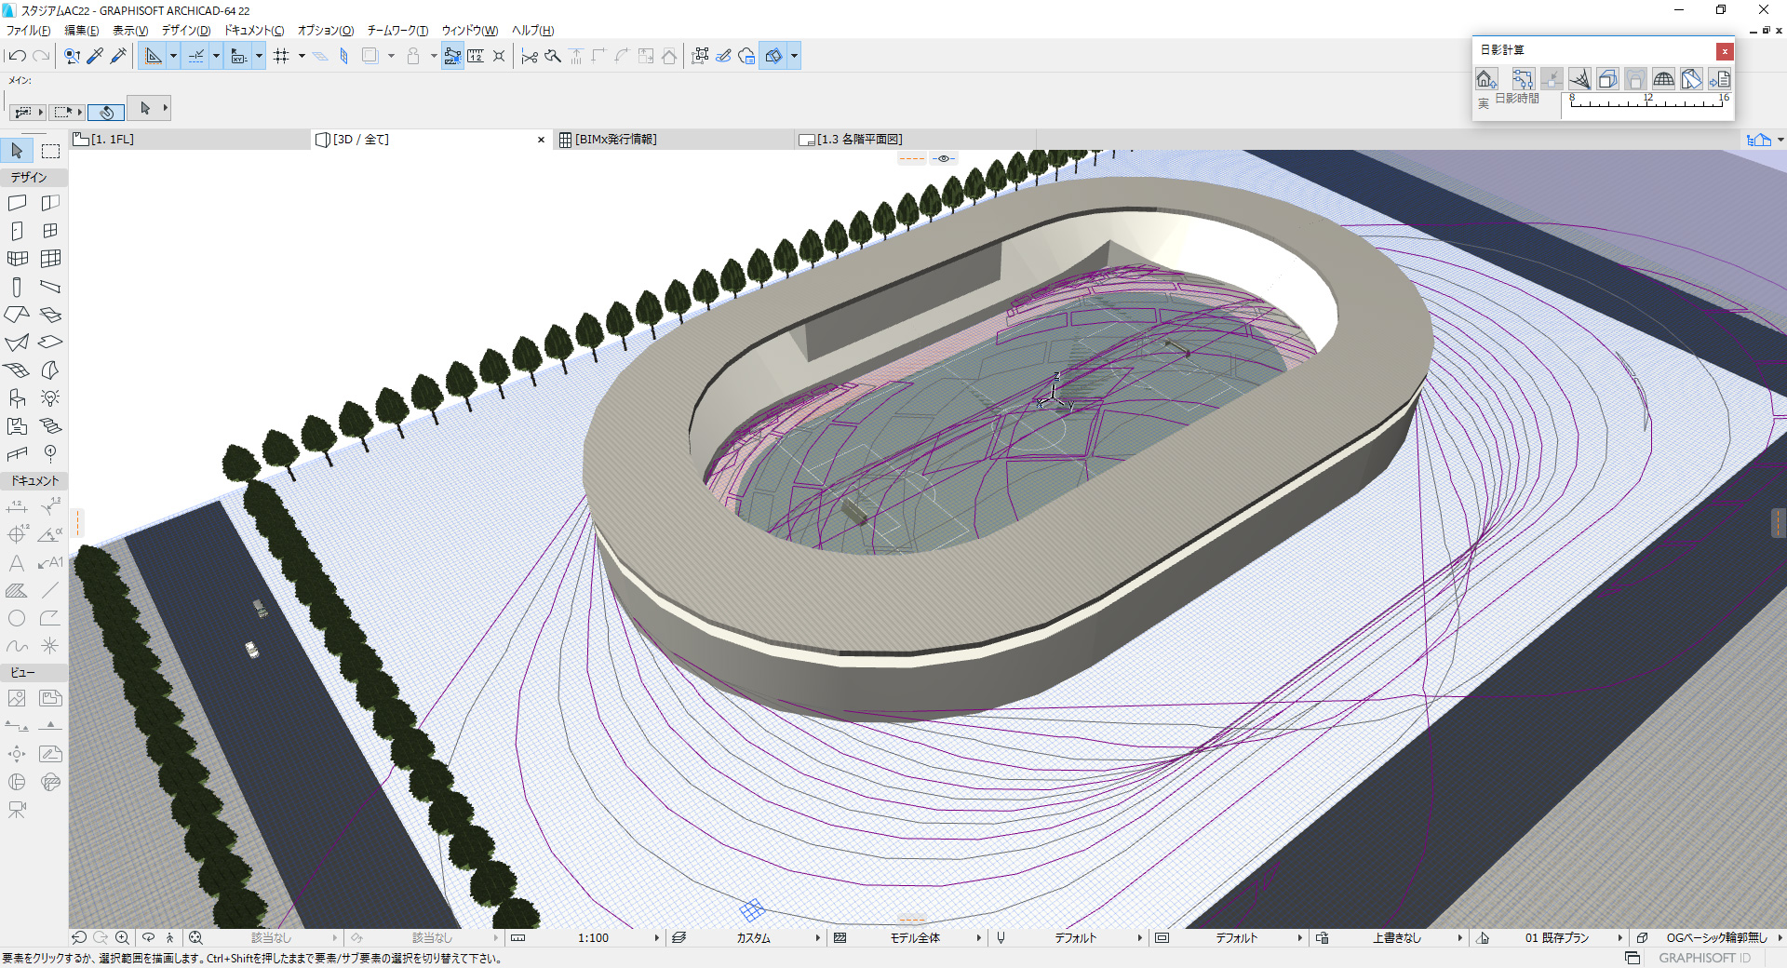
Task: Click the Find & Select icon
Action: (x=72, y=56)
